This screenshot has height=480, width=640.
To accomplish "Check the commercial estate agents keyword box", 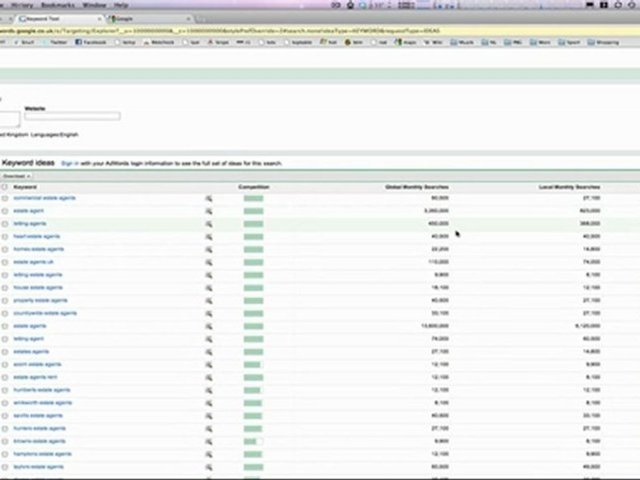I will (x=5, y=199).
